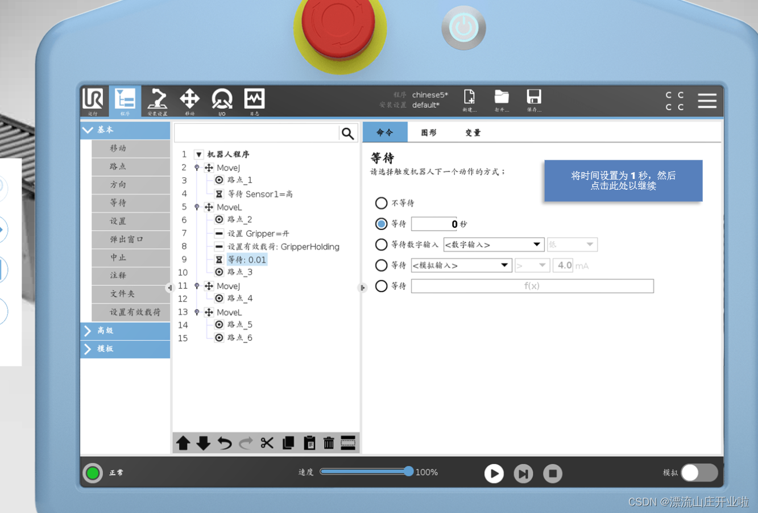Open the Log tab icon
This screenshot has height=513, width=758.
click(254, 101)
